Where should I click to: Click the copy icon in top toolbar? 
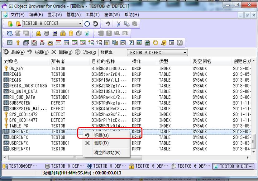tap(127, 24)
